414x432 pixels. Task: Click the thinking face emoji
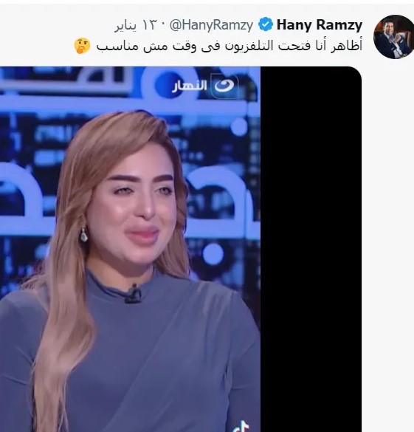pos(82,46)
